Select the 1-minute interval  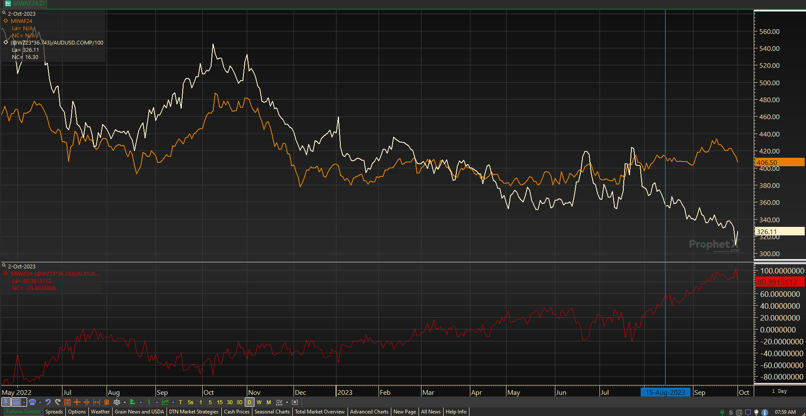[x=201, y=402]
